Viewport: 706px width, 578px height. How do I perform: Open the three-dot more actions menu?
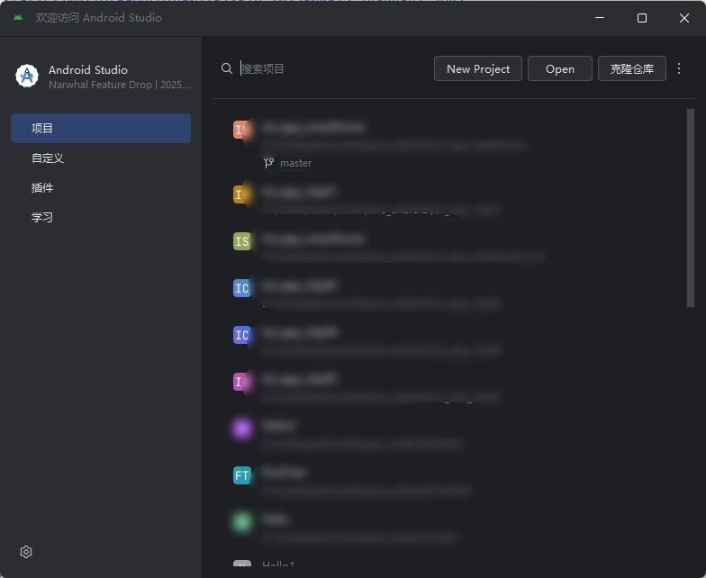[x=679, y=68]
